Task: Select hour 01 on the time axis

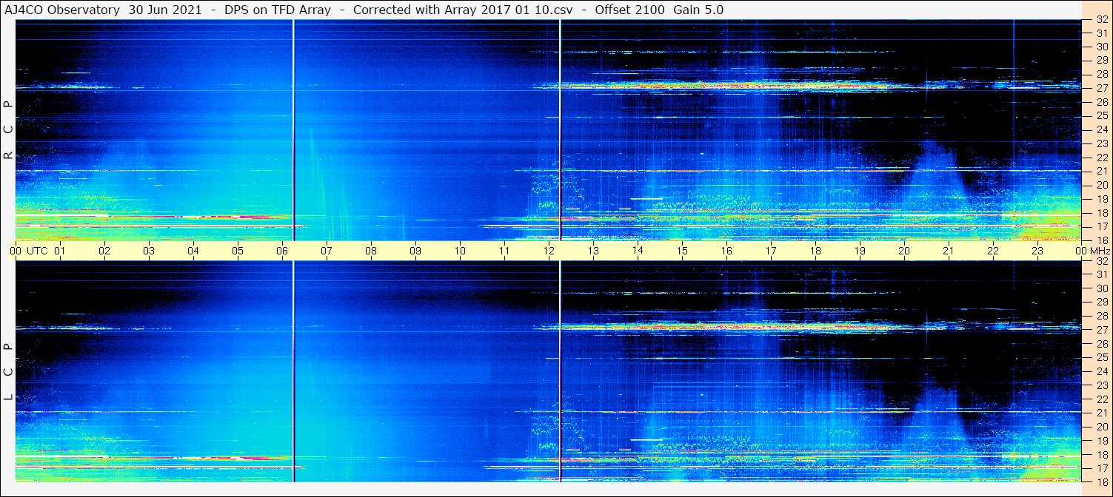Action: [x=60, y=251]
